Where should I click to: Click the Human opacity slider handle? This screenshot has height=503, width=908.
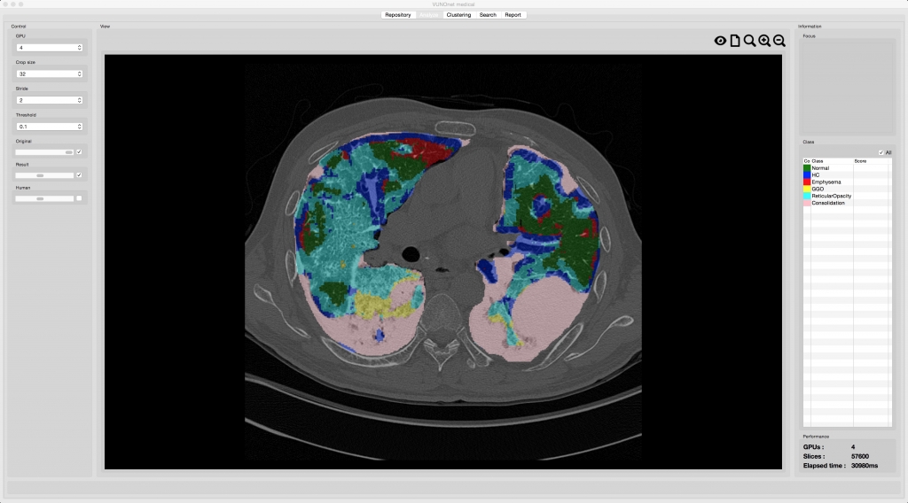click(x=40, y=198)
